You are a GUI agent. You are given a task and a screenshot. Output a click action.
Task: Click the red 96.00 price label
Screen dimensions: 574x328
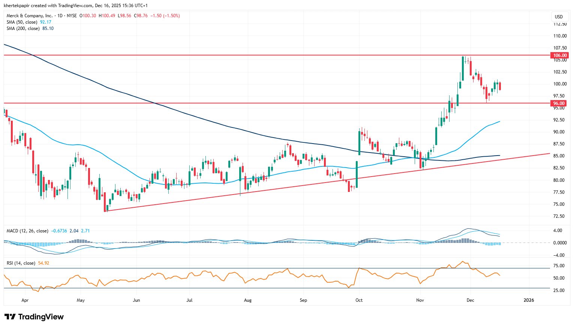click(x=559, y=103)
